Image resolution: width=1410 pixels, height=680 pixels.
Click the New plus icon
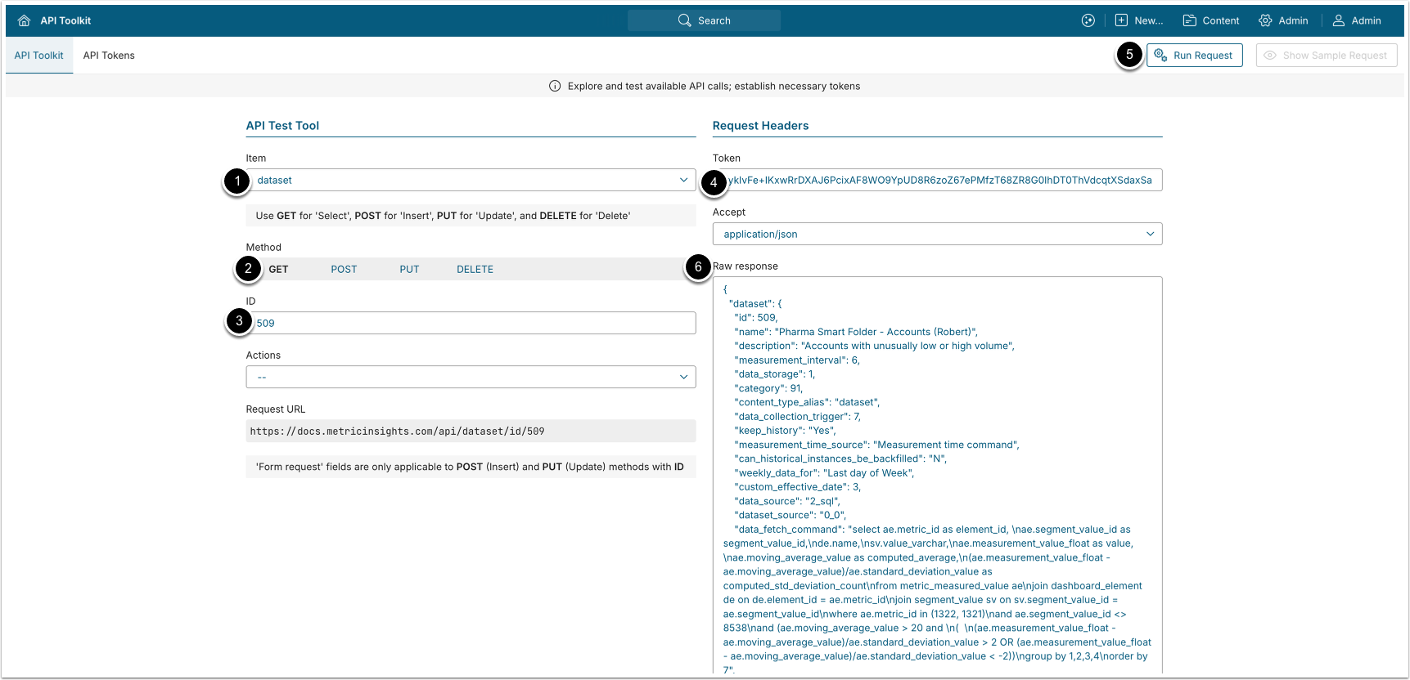(x=1121, y=20)
